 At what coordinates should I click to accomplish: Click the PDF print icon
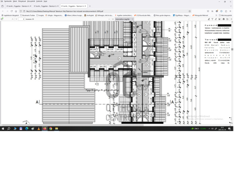[223, 19]
